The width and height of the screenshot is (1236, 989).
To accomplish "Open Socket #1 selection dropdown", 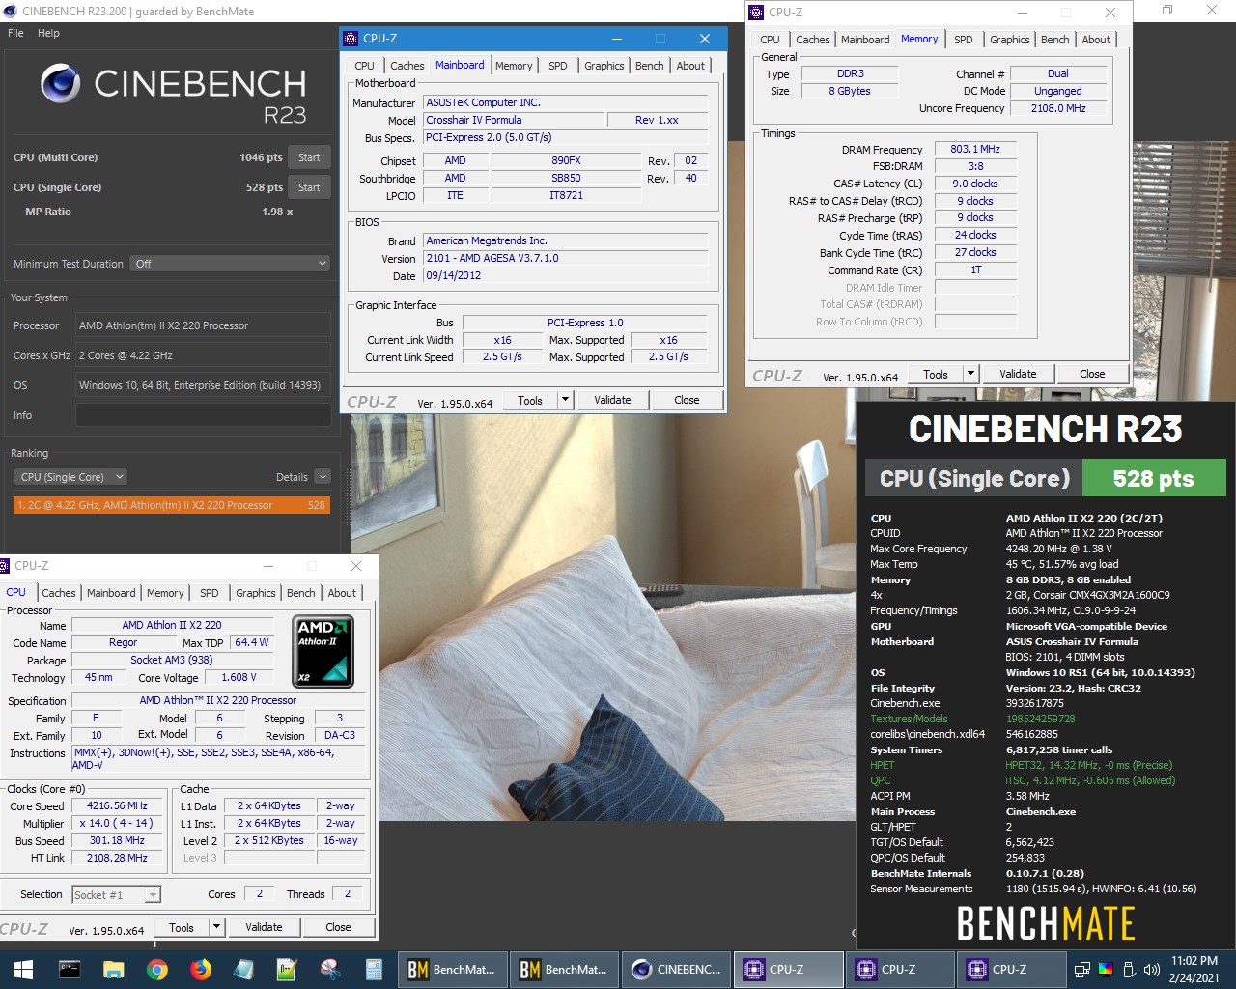I will pyautogui.click(x=117, y=895).
